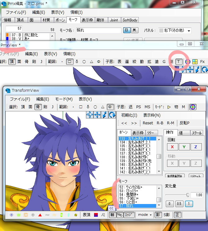208x231 pixels.
Task: Click the bone list scroll-up arrow
Action: pos(159,139)
